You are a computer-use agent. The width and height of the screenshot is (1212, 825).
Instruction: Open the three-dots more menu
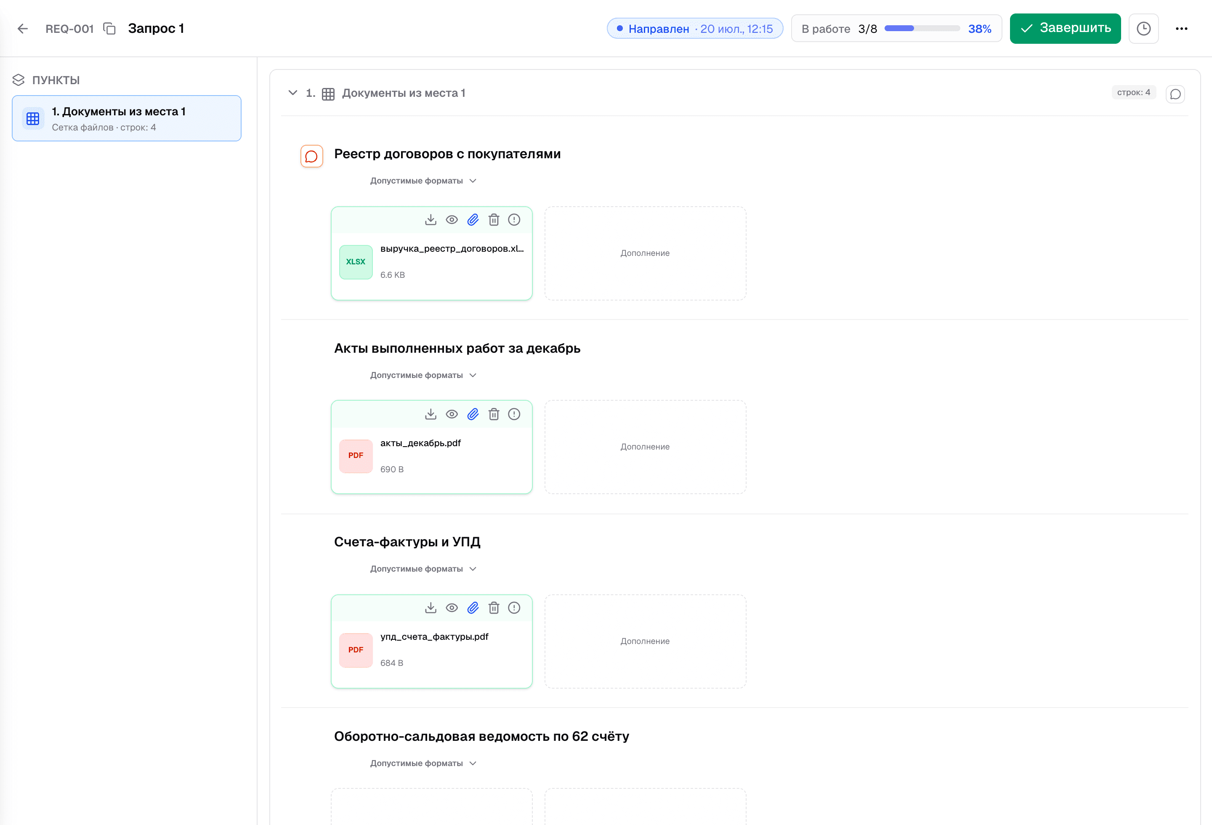1181,29
